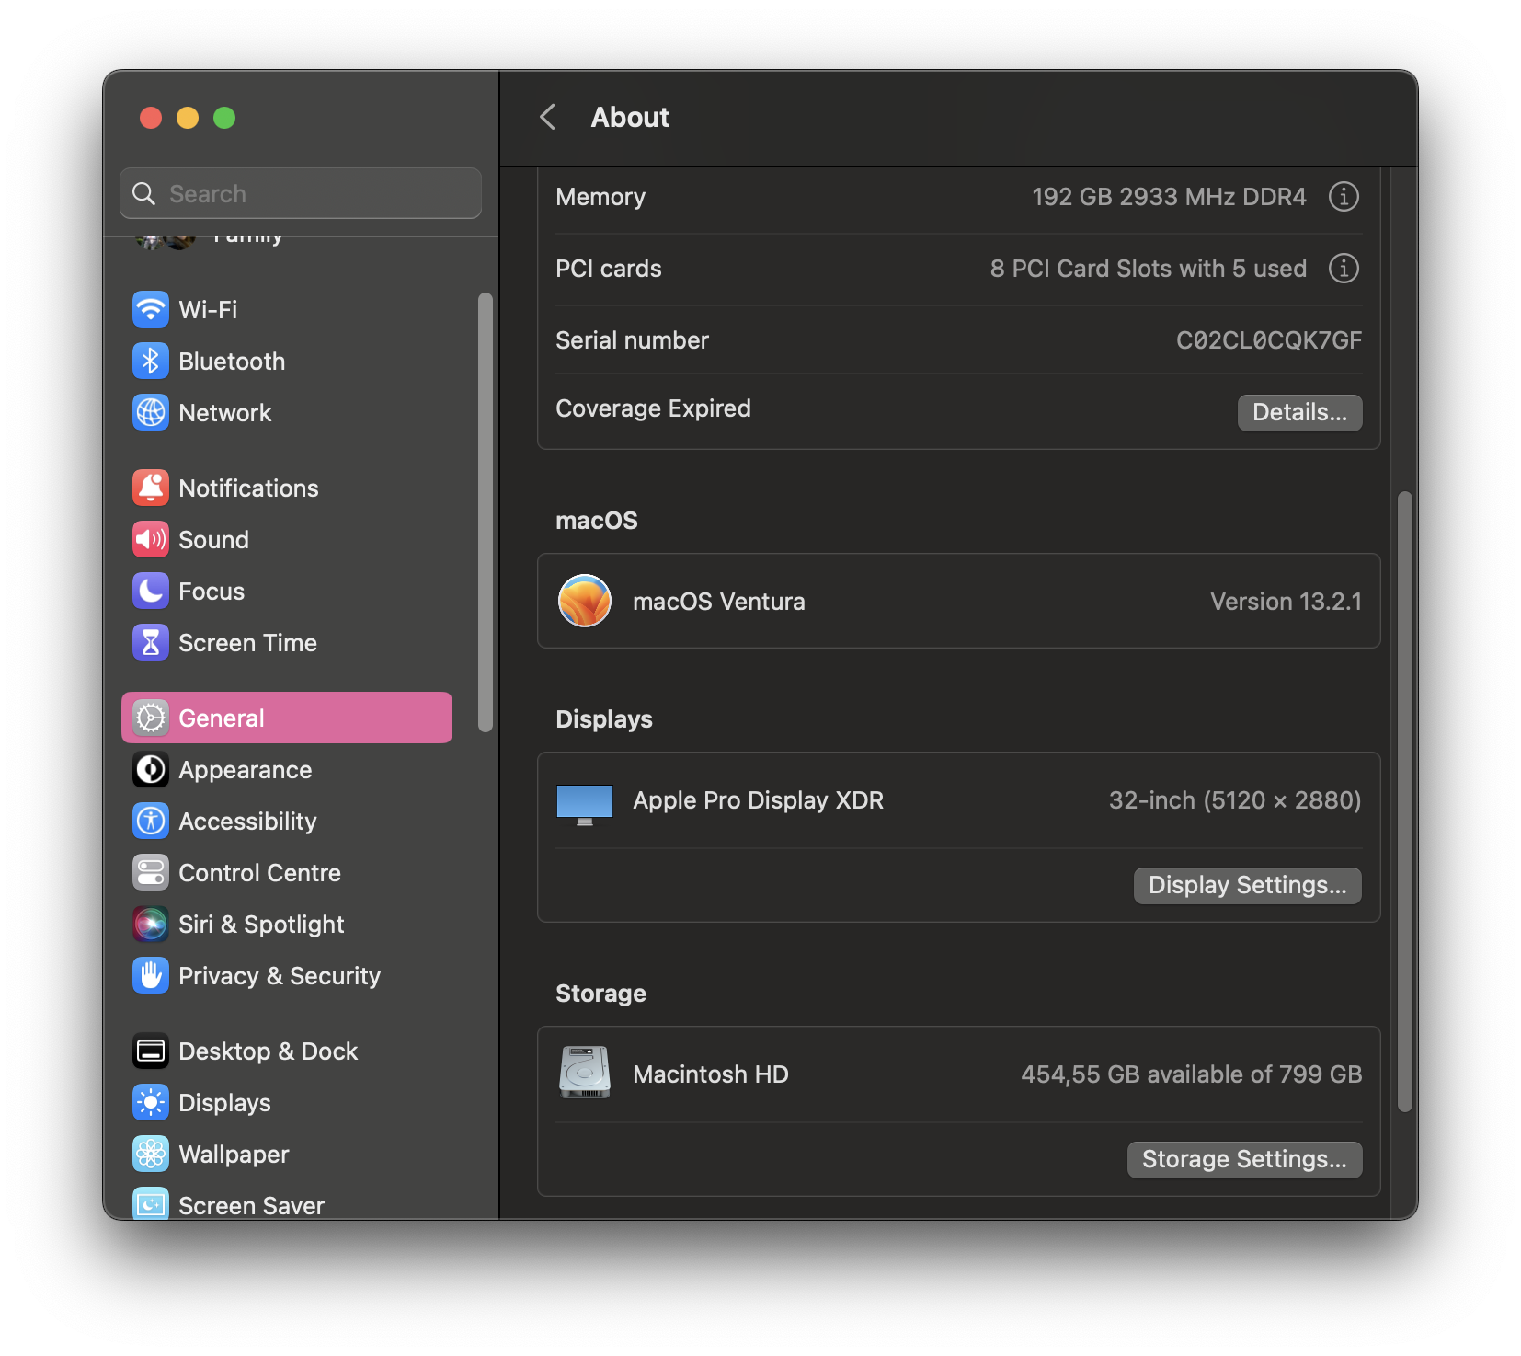Open the Wi-Fi settings pane
The width and height of the screenshot is (1521, 1356).
pos(287,309)
